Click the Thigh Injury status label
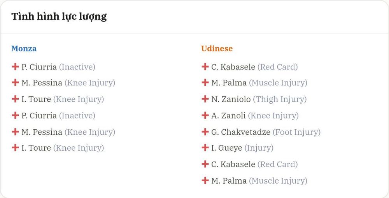 coord(280,99)
